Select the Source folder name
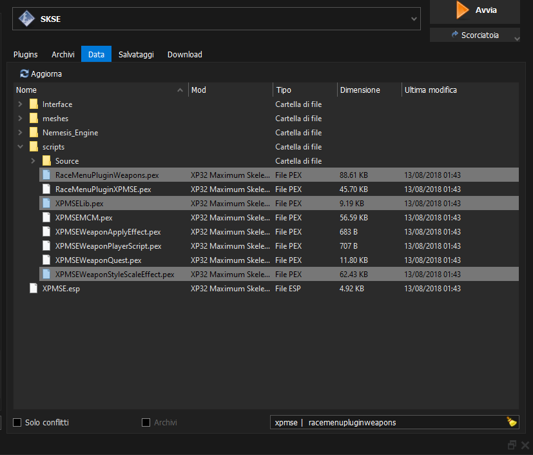 [x=67, y=160]
